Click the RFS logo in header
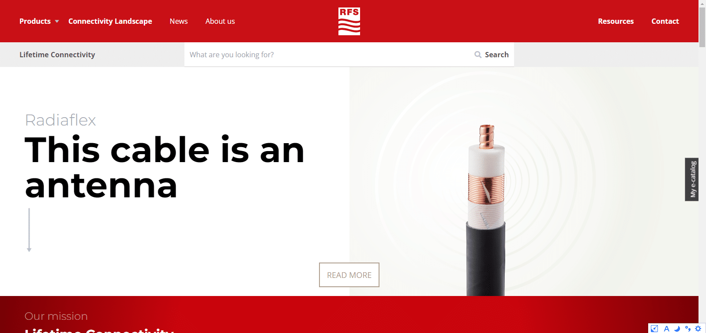Image resolution: width=706 pixels, height=333 pixels. 349,21
